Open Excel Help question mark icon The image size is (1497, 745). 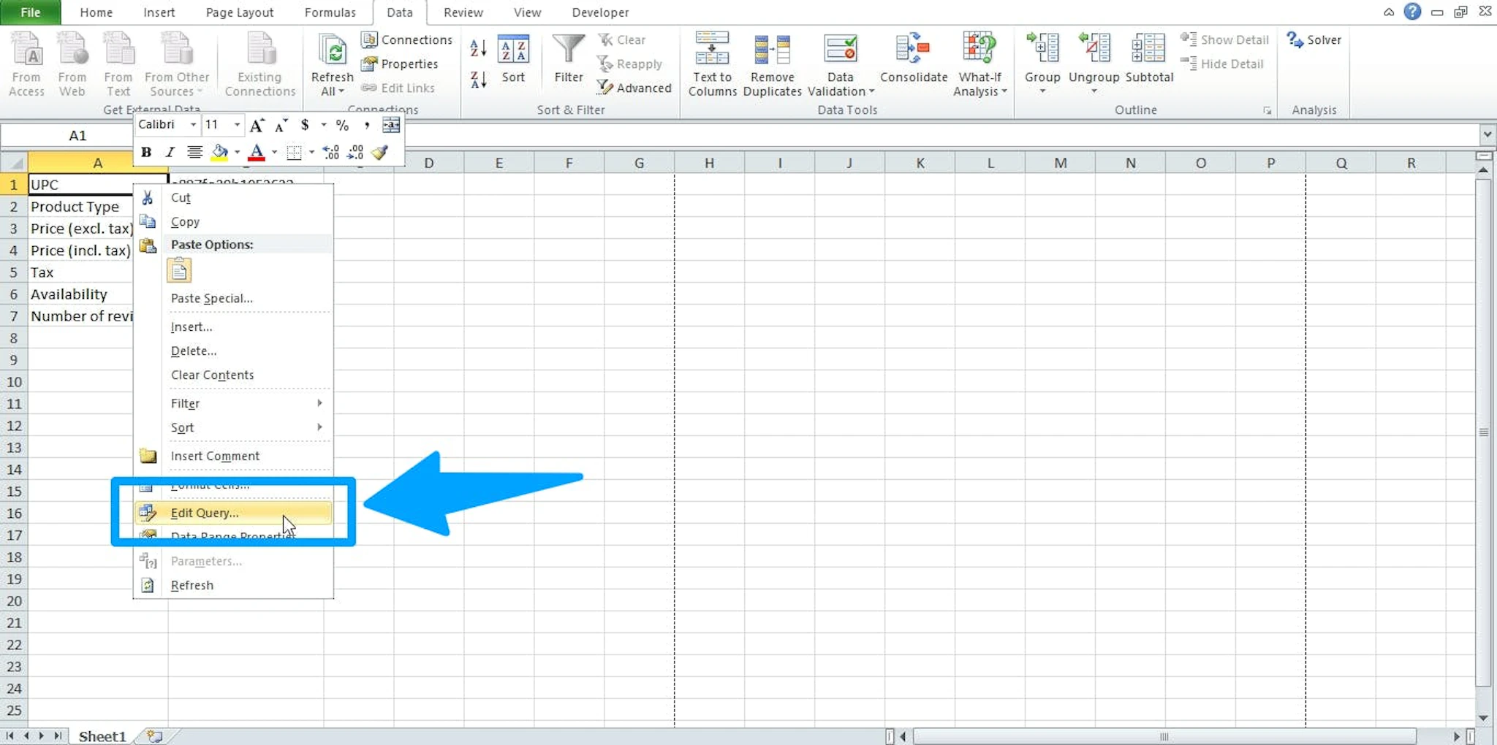coord(1412,12)
